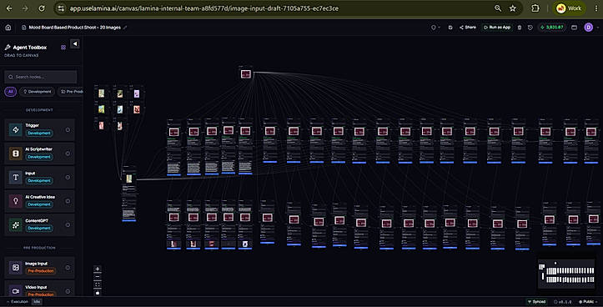
Task: Show info for the Input node
Action: tap(68, 178)
